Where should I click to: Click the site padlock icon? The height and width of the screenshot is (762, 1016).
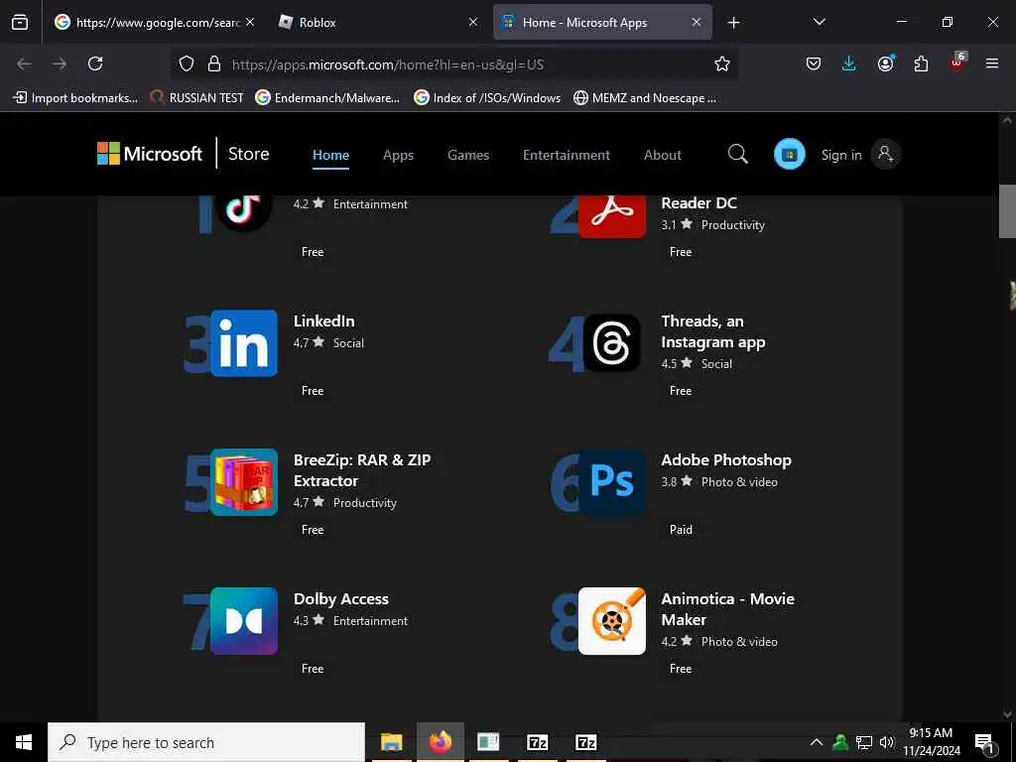point(214,63)
